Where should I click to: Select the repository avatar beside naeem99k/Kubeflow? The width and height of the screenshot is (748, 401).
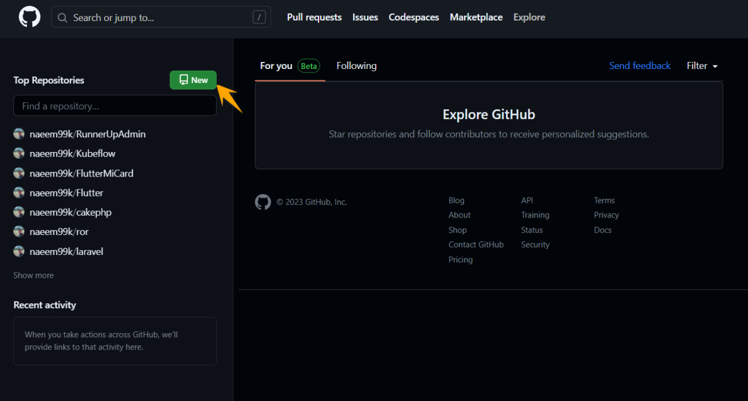(19, 153)
